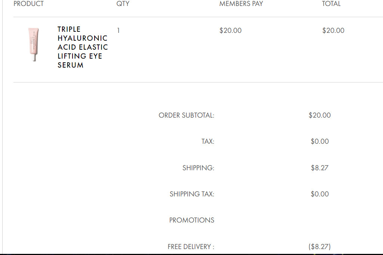Click the SHIPPING label

coord(198,168)
